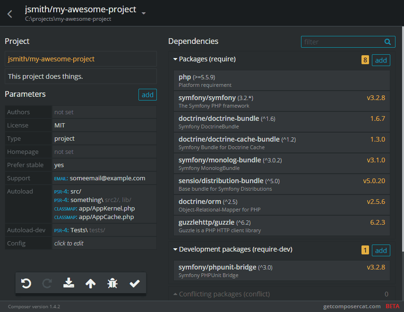Image resolution: width=404 pixels, height=312 pixels.
Task: Click the Redo icon in the toolbar
Action: (x=47, y=283)
